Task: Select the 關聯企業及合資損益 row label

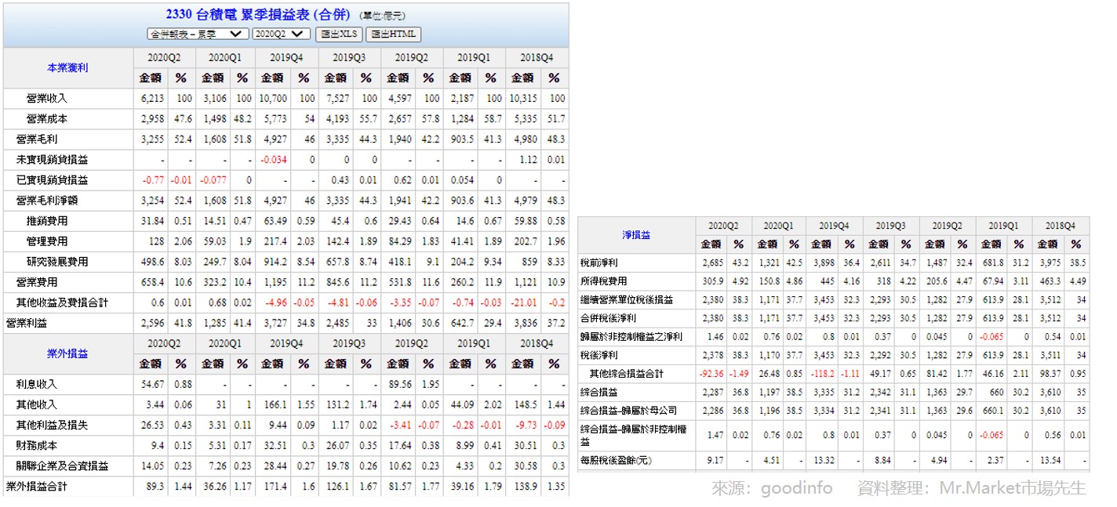Action: pyautogui.click(x=62, y=466)
